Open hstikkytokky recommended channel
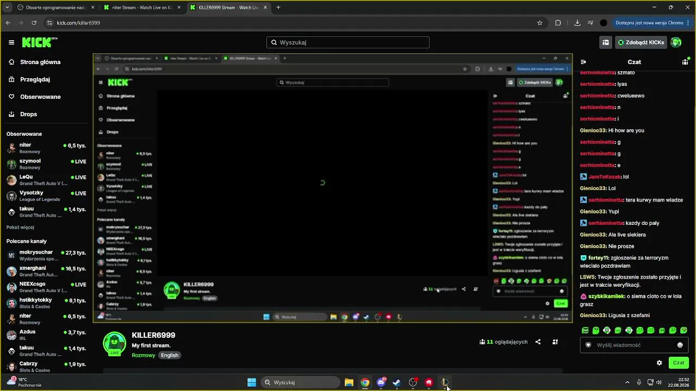The height and width of the screenshot is (391, 696). (46, 303)
